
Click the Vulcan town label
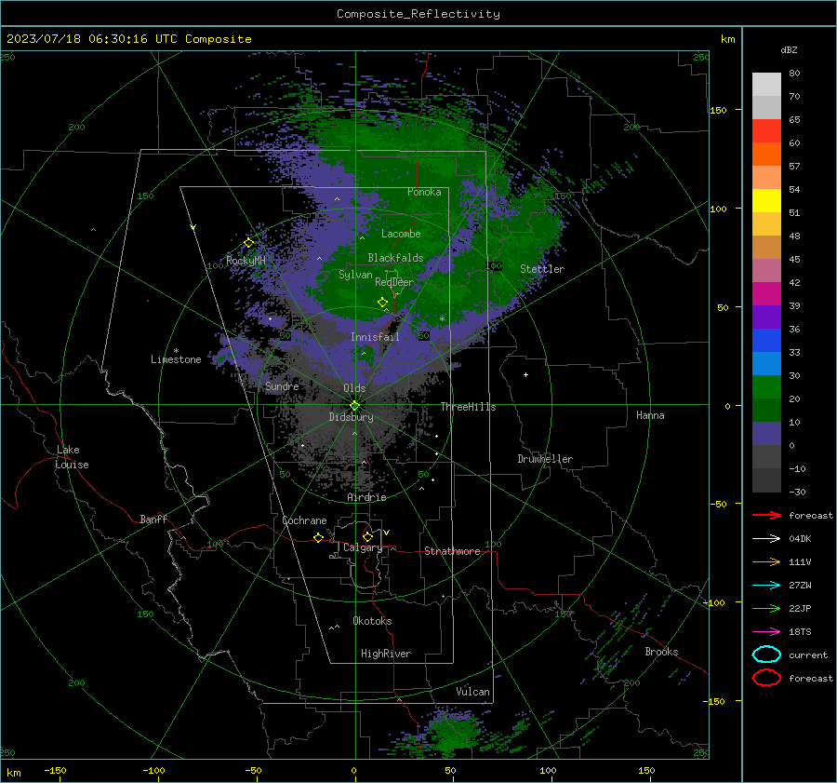[x=472, y=692]
